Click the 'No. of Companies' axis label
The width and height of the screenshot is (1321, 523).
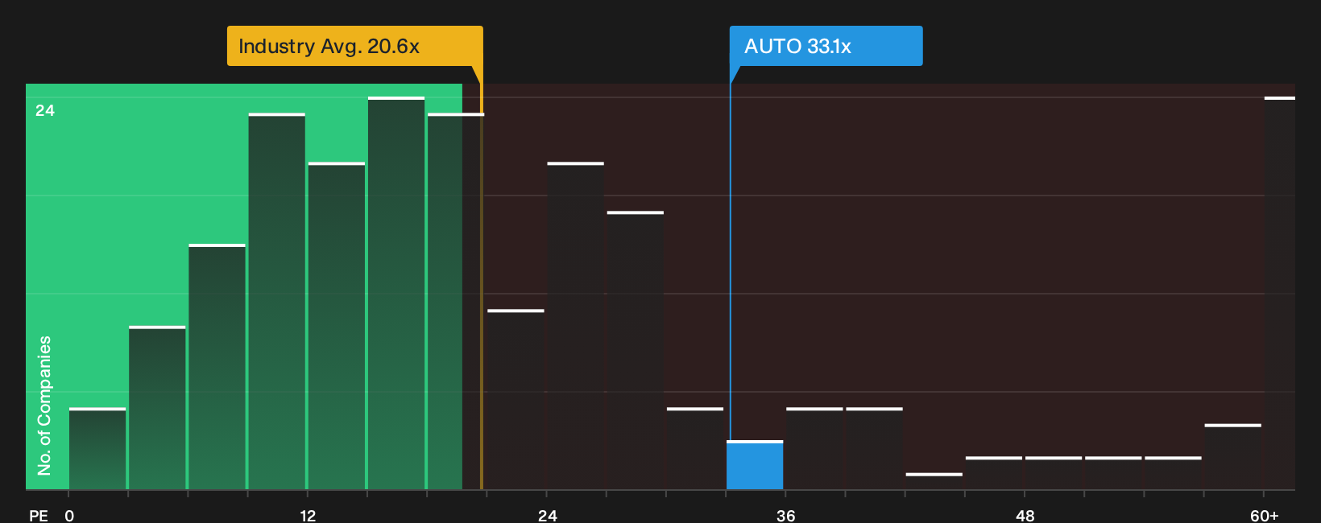coord(44,406)
